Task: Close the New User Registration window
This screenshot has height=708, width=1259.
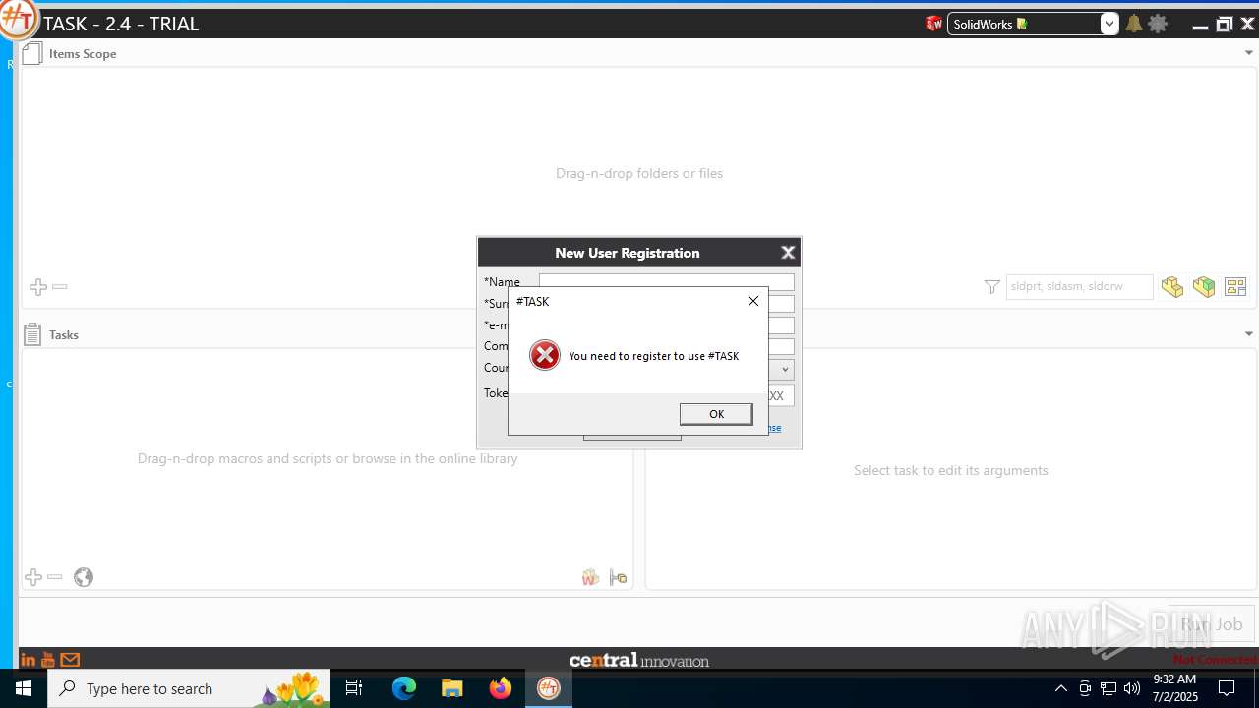Action: point(788,253)
